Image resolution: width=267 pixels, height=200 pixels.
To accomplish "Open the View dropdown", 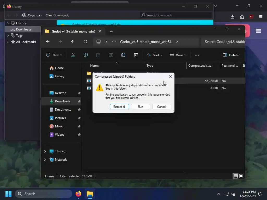I will (x=178, y=55).
